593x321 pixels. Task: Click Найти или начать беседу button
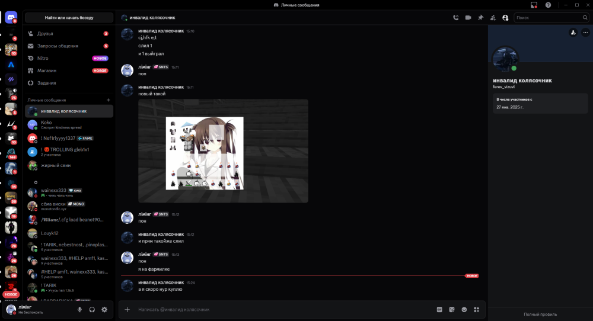pos(69,17)
